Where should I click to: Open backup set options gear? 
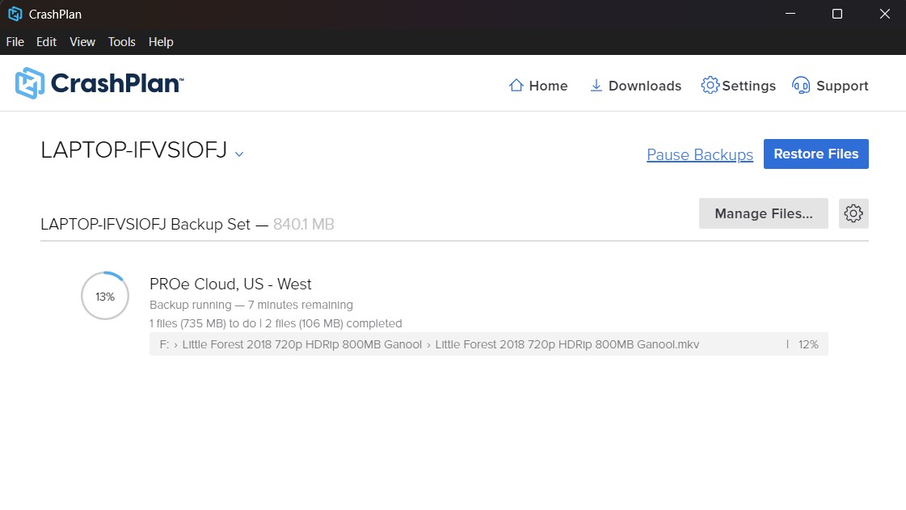click(853, 213)
